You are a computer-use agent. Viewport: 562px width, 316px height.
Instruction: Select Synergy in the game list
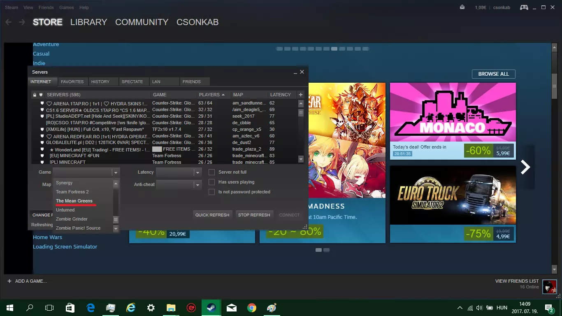click(64, 183)
